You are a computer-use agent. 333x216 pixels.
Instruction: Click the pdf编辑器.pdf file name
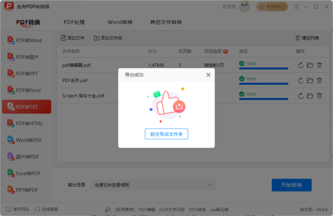[x=76, y=65]
